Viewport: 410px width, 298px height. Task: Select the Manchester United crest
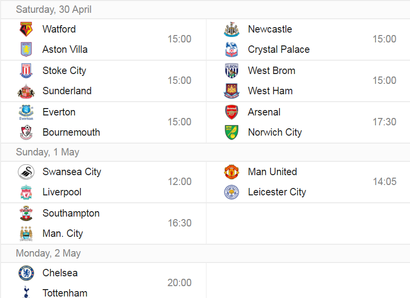232,172
